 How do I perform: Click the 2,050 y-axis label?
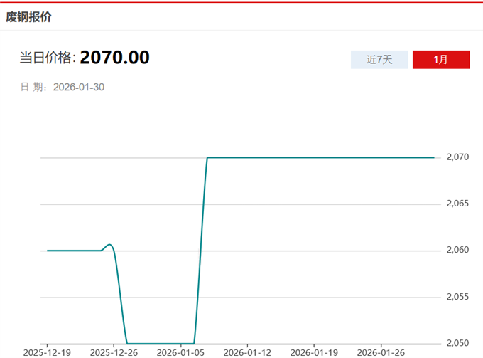pos(458,343)
